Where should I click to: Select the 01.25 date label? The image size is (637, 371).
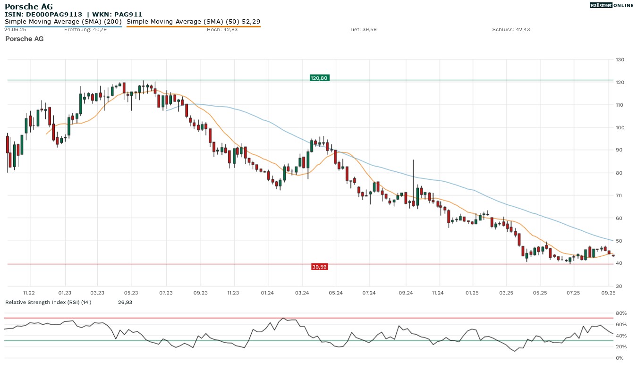(472, 293)
